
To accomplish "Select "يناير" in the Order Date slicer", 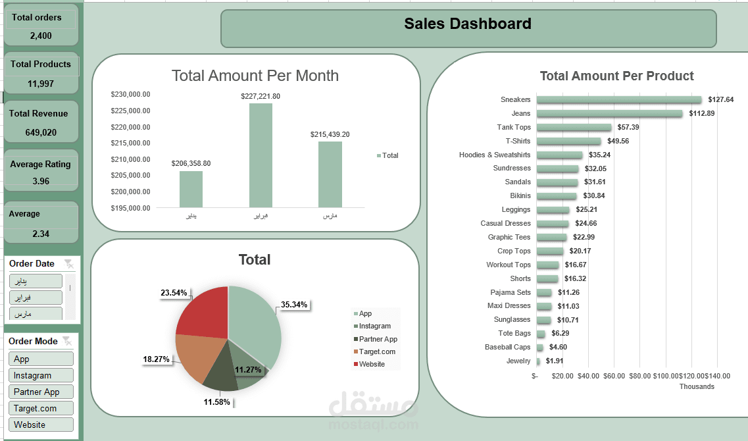I will tap(36, 280).
